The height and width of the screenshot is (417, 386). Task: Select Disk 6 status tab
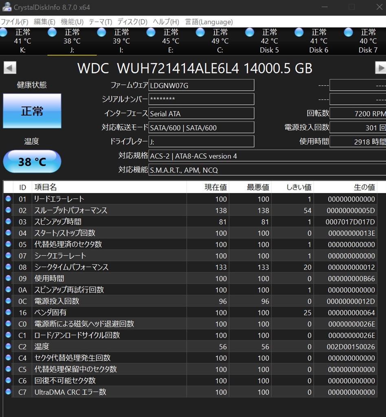point(319,41)
